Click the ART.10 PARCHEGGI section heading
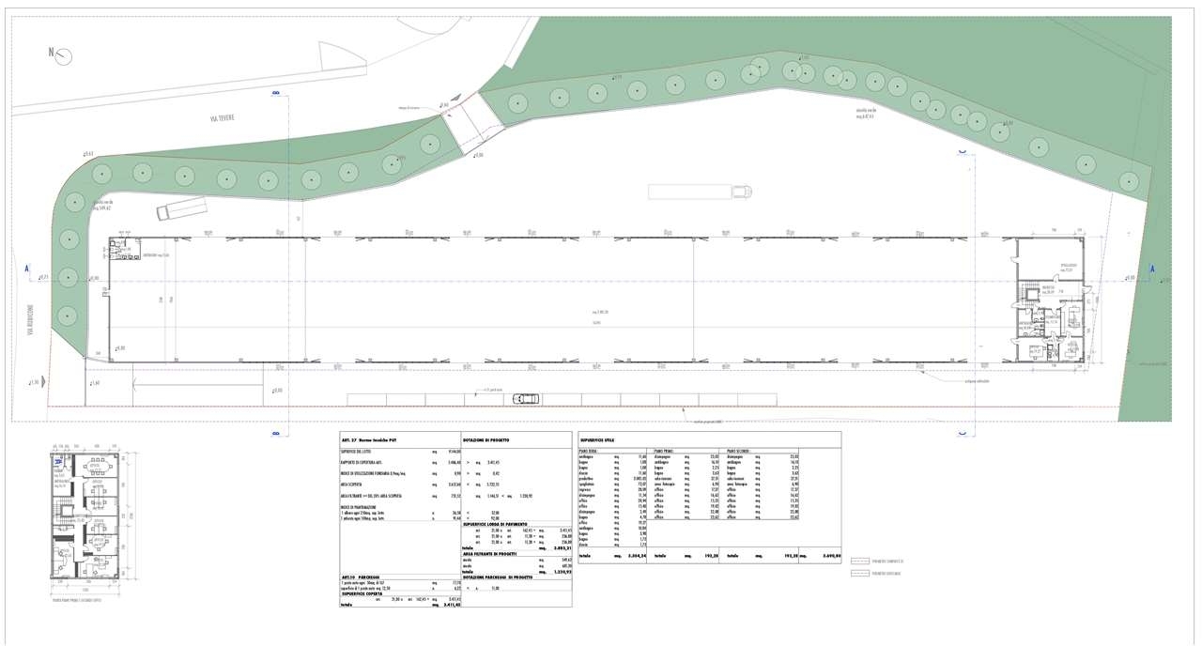1202x646 pixels. (362, 577)
